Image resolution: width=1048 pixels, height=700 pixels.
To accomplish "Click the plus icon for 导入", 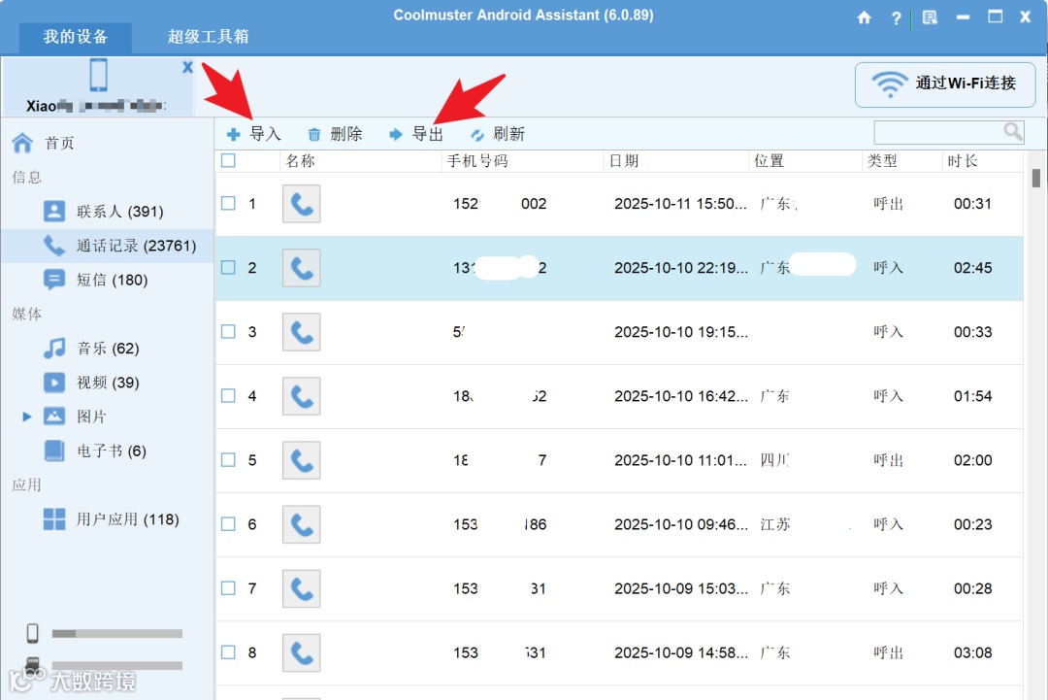I will tap(233, 134).
